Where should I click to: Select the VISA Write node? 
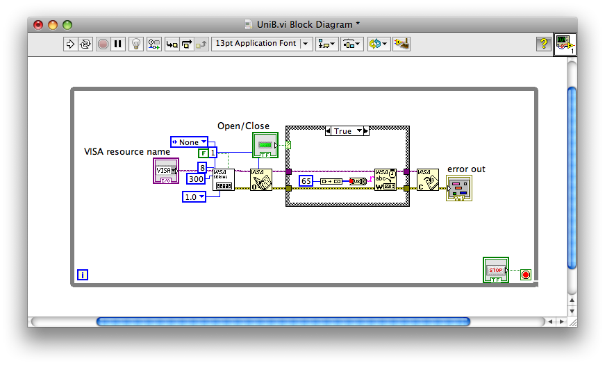pos(385,180)
